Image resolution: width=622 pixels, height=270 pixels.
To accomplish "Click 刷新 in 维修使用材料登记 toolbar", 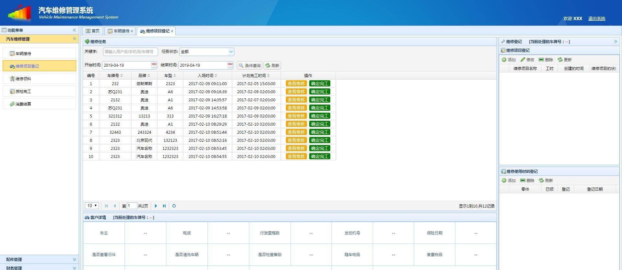I will click(546, 180).
